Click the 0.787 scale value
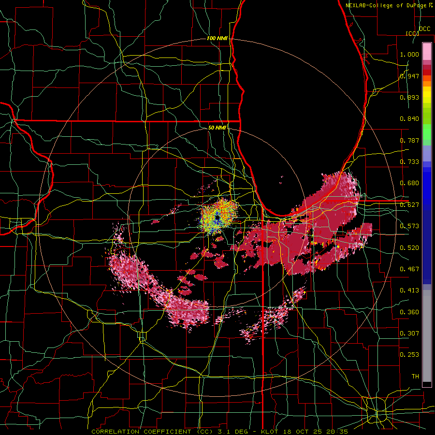This screenshot has width=435, height=435. click(409, 140)
